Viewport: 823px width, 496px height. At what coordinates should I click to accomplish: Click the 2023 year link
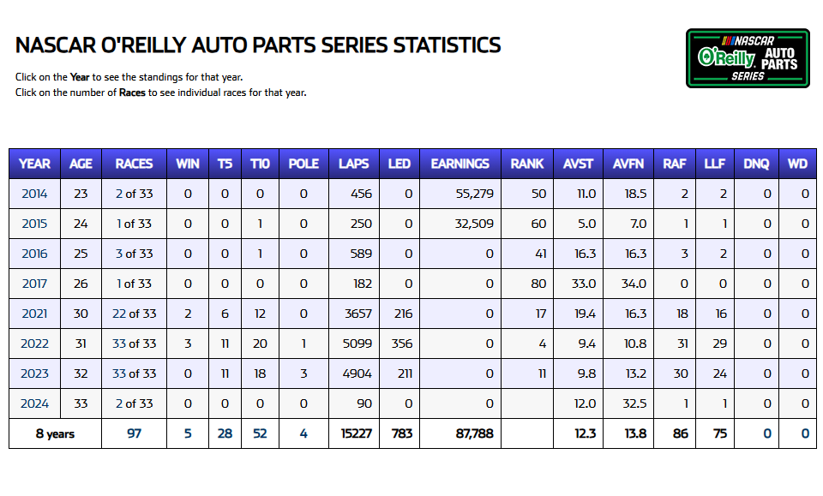[x=34, y=373]
